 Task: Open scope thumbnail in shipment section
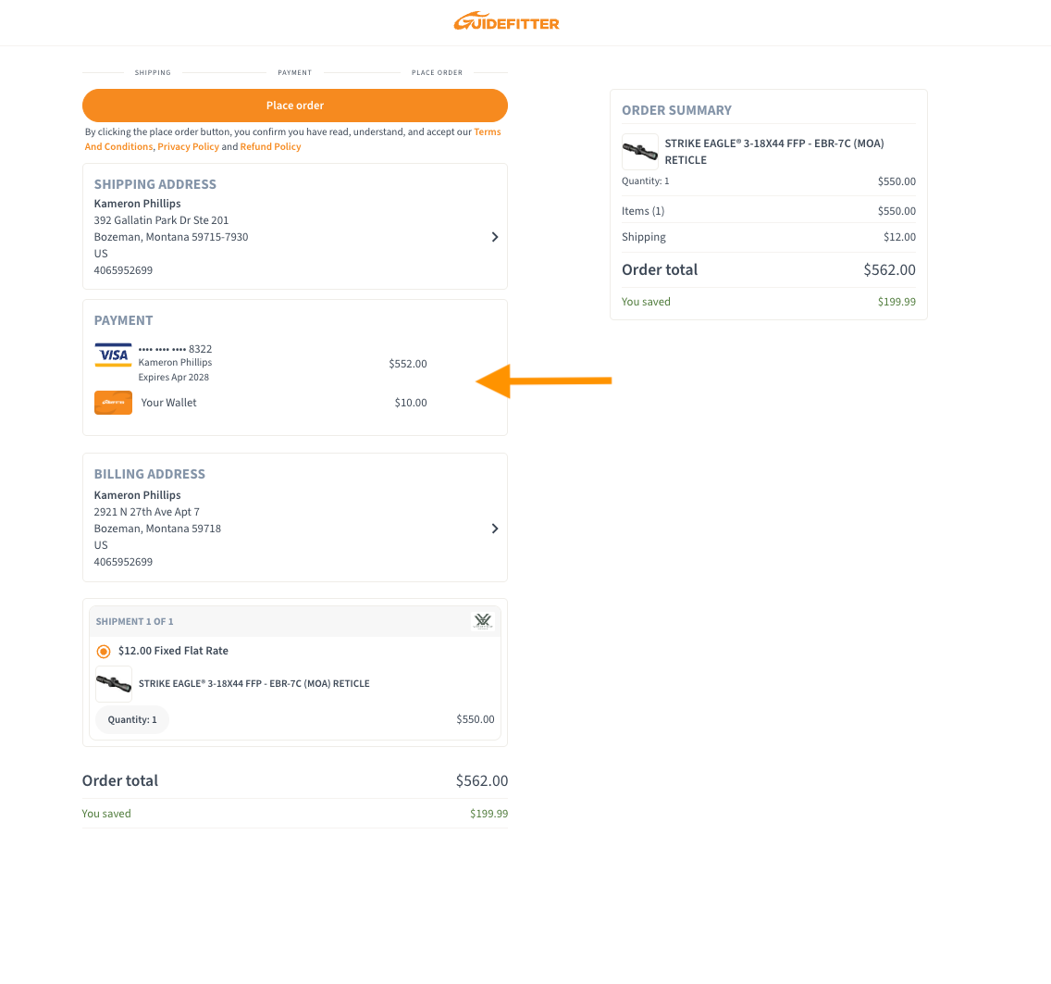(113, 683)
